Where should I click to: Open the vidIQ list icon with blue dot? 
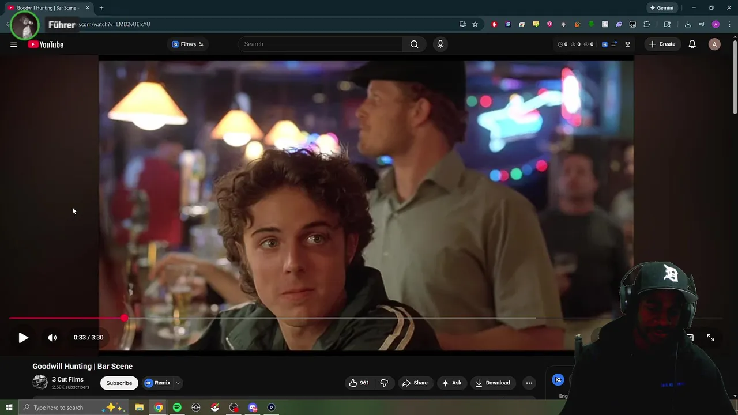(x=614, y=44)
